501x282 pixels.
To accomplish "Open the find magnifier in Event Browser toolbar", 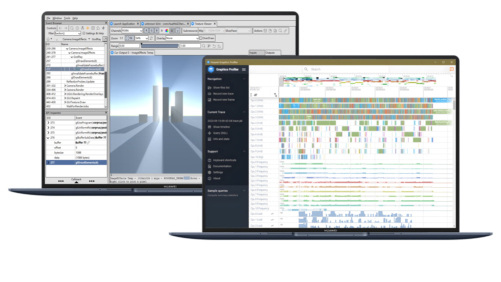I will pos(72,28).
